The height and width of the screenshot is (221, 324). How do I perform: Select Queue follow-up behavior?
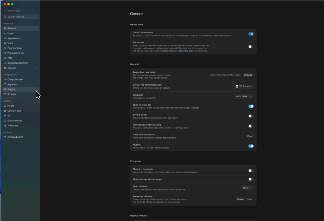[x=240, y=199]
